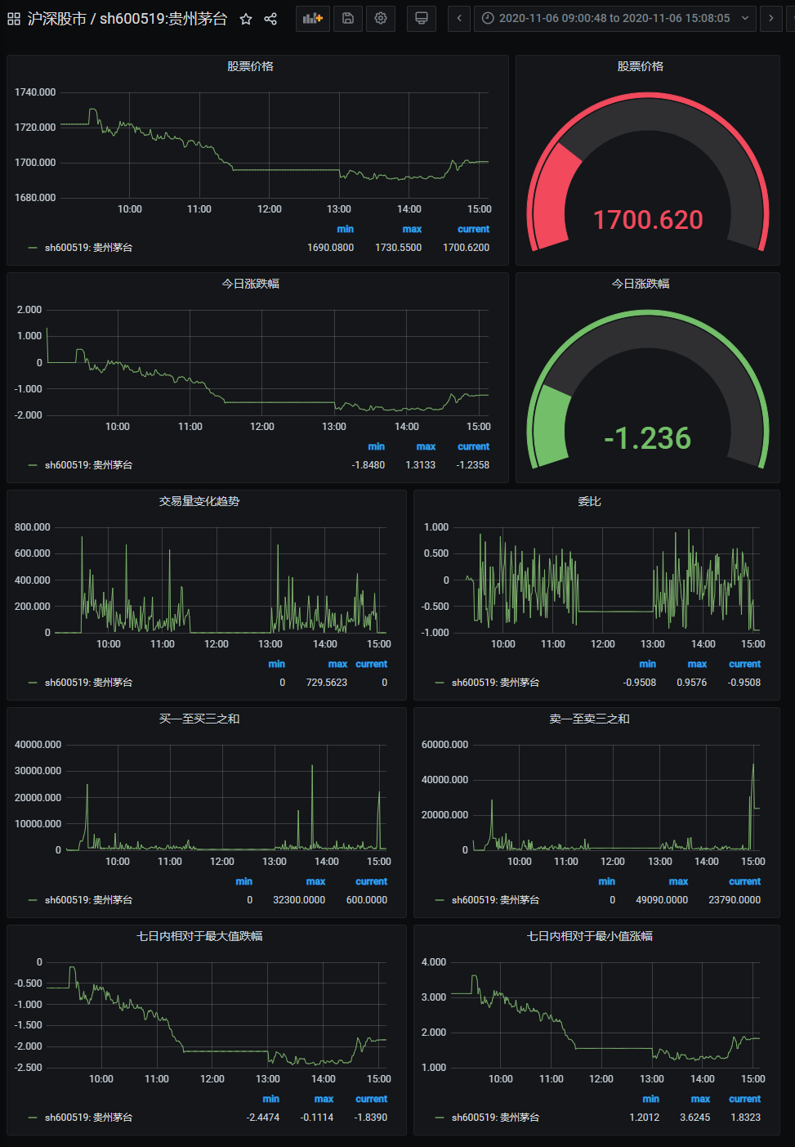Toggle the legend in 交易量变化趋势 panel
795x1147 pixels.
tap(90, 682)
